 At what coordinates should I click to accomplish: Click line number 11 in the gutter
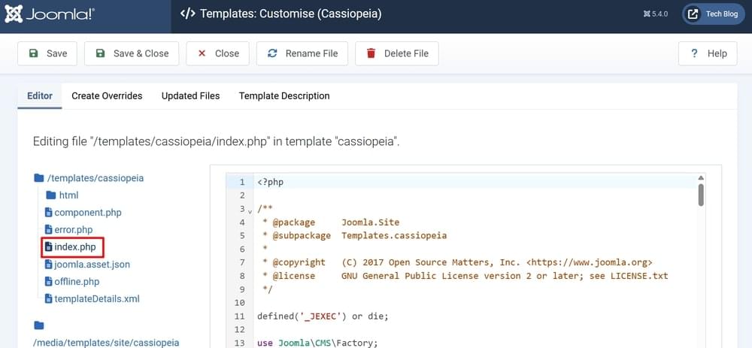point(239,316)
